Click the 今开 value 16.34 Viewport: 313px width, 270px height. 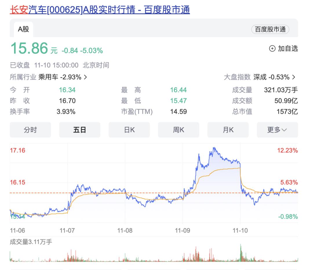click(x=67, y=90)
